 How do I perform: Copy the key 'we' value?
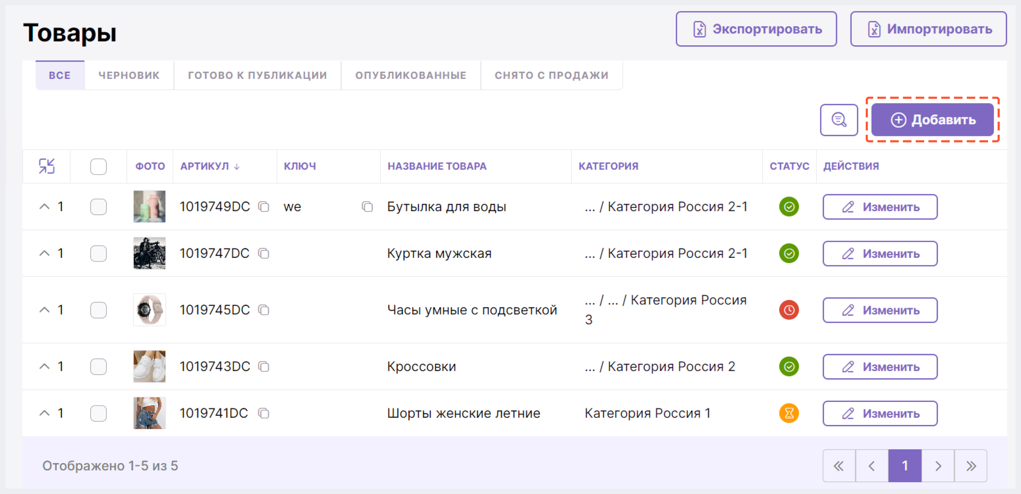click(x=367, y=206)
